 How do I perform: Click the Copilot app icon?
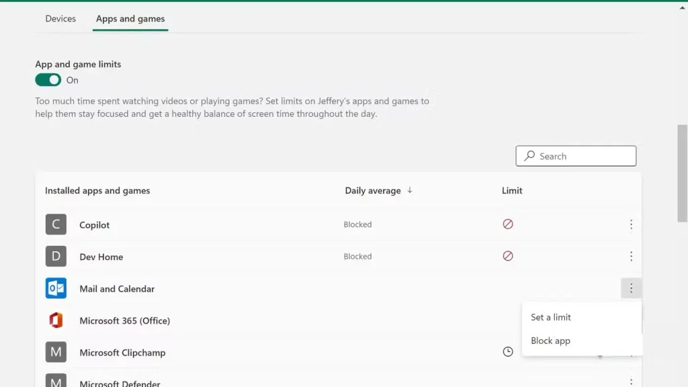(56, 224)
